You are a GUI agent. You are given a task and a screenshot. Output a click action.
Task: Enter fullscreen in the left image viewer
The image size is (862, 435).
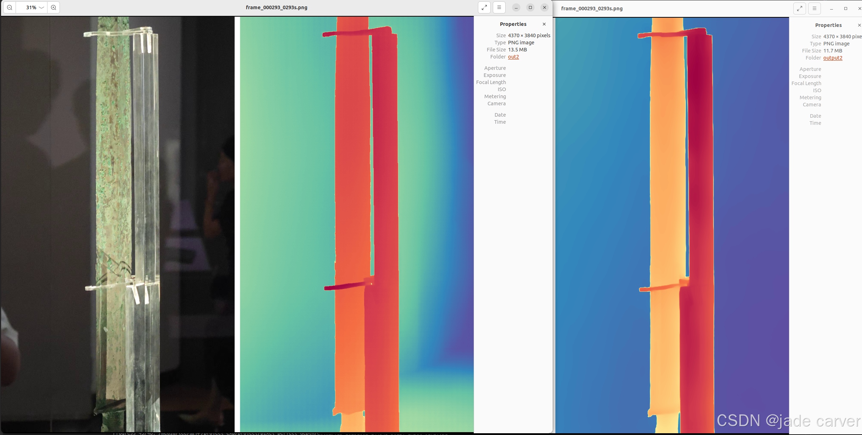(x=484, y=7)
